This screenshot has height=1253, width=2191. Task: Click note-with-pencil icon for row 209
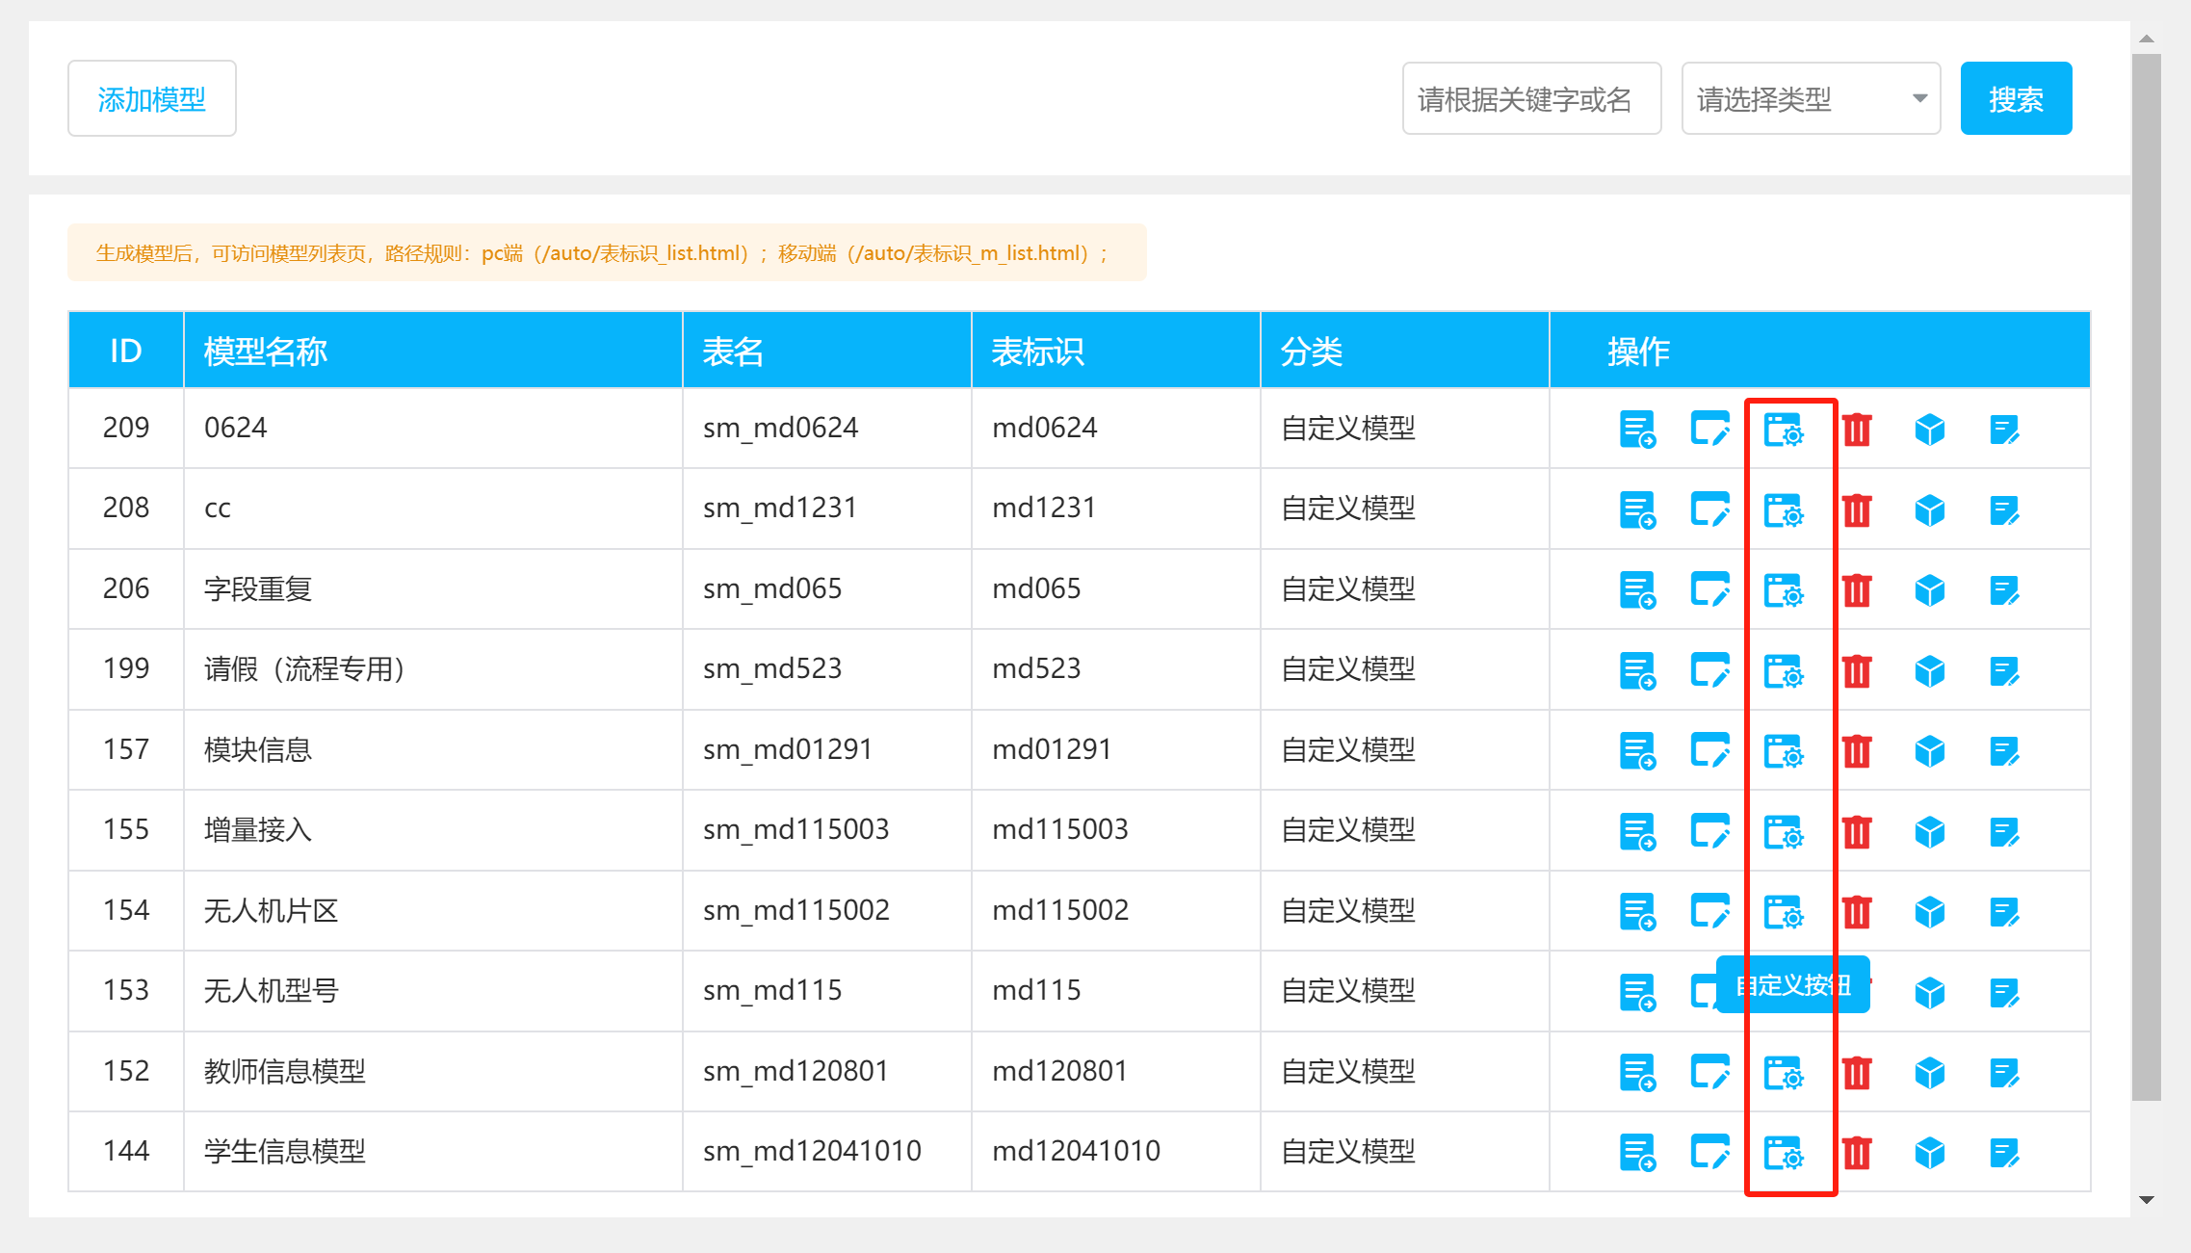[2004, 430]
